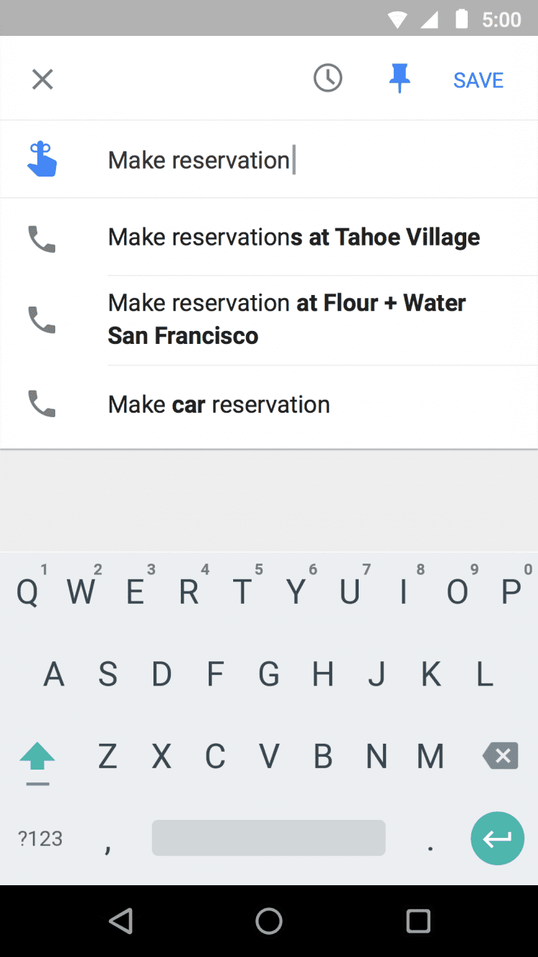The image size is (538, 957).
Task: Toggle the keyboard shift key
Action: pos(37,756)
